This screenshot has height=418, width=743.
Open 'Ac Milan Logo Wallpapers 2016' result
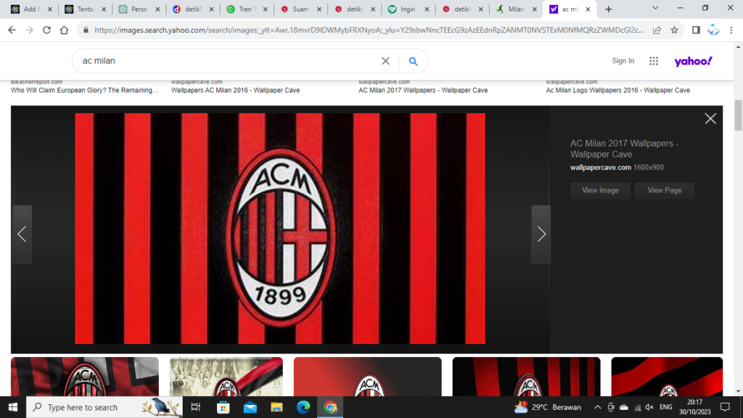click(618, 90)
